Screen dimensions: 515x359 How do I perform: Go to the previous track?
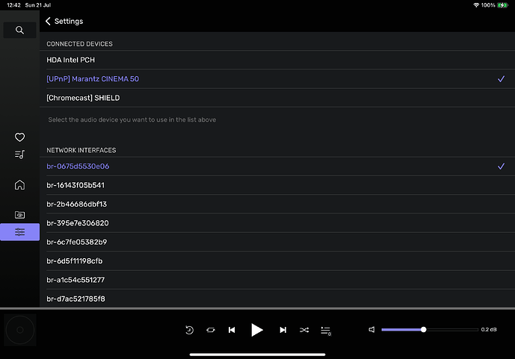(232, 330)
